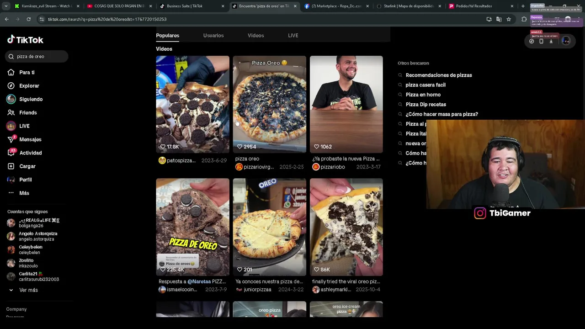This screenshot has height=329, width=585.
Task: Open the Mensajes inbox icon
Action: click(x=11, y=139)
